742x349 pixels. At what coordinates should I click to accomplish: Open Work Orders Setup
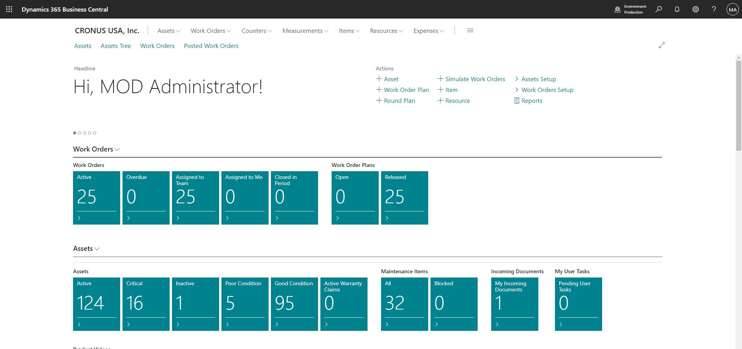(547, 90)
